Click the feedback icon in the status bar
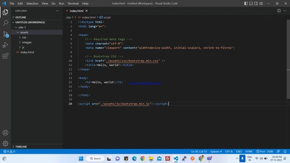Viewport: 290px width, 163px height. click(x=278, y=151)
